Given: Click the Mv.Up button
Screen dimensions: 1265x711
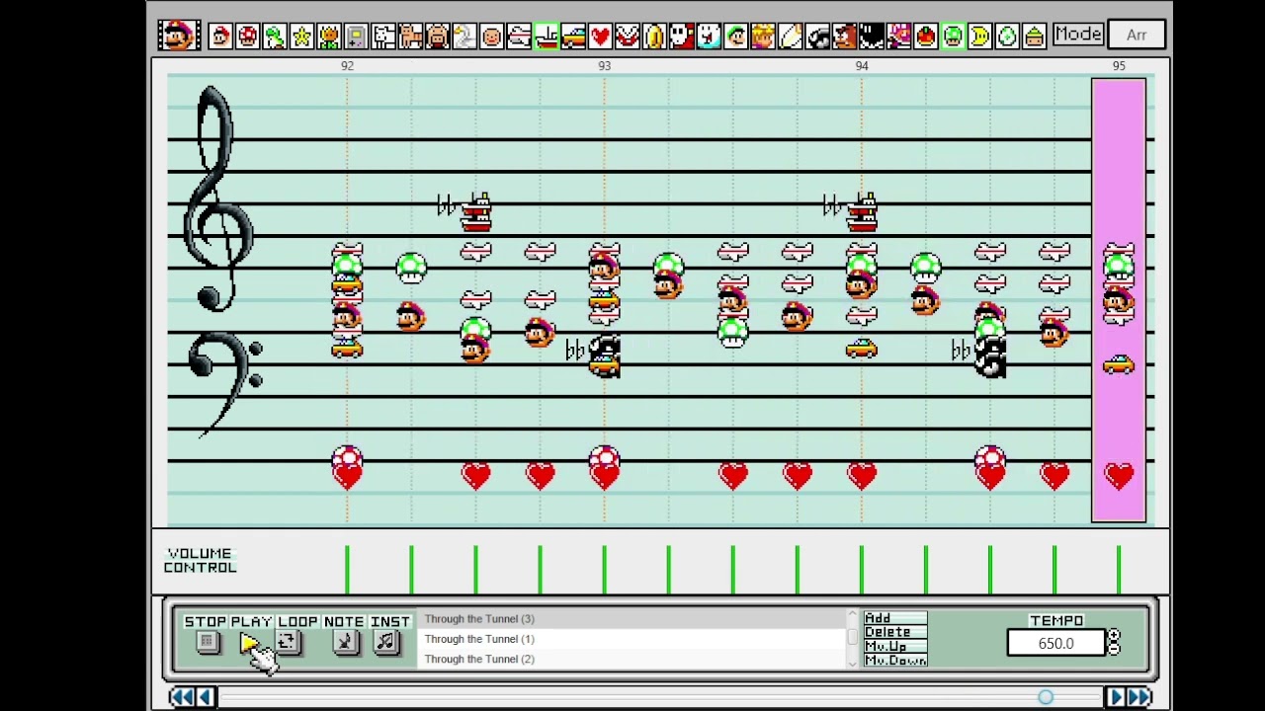Looking at the screenshot, I should pos(894,646).
